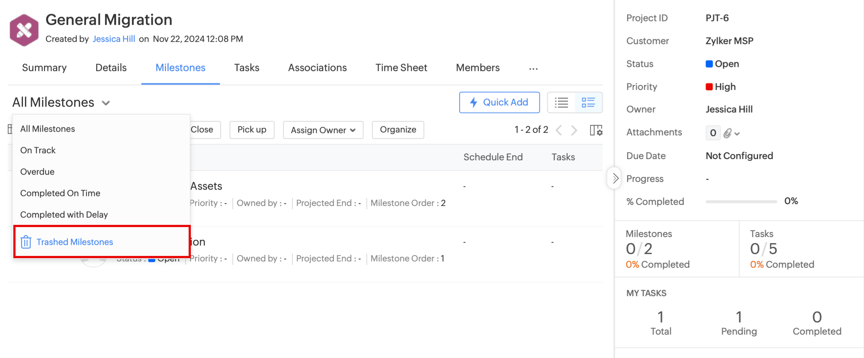Click the Quick Add button
The image size is (864, 358).
[x=499, y=102]
